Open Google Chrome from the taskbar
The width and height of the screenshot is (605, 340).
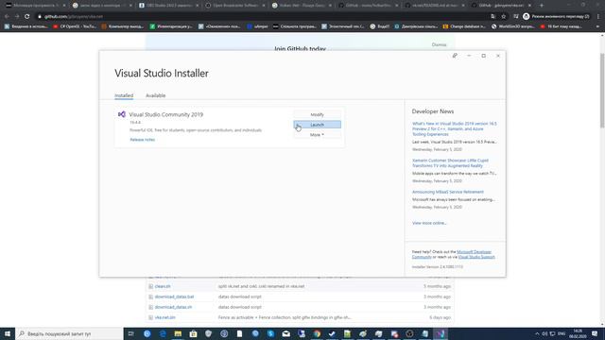point(317,333)
